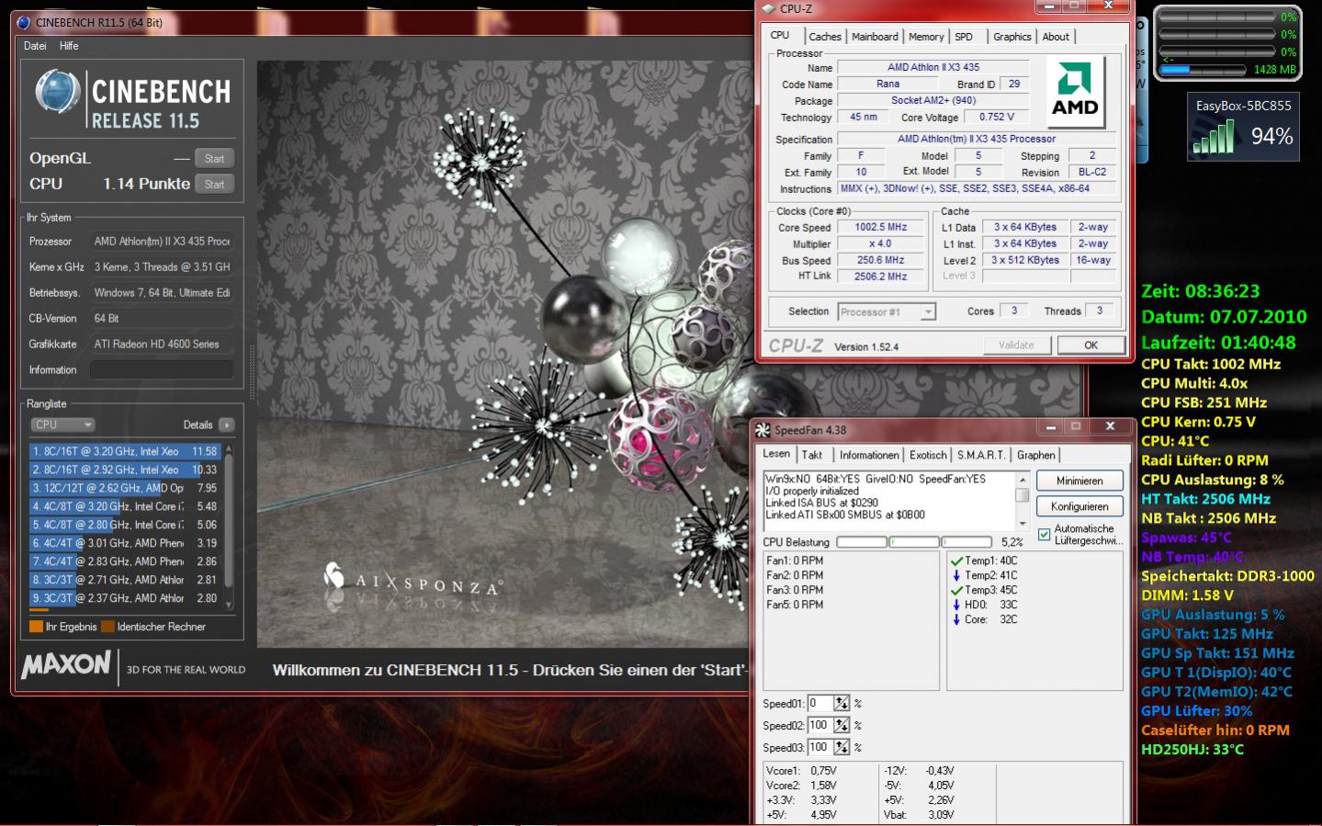Image resolution: width=1322 pixels, height=826 pixels.
Task: Open the Exotisch tab in SpeedFan
Action: (928, 455)
